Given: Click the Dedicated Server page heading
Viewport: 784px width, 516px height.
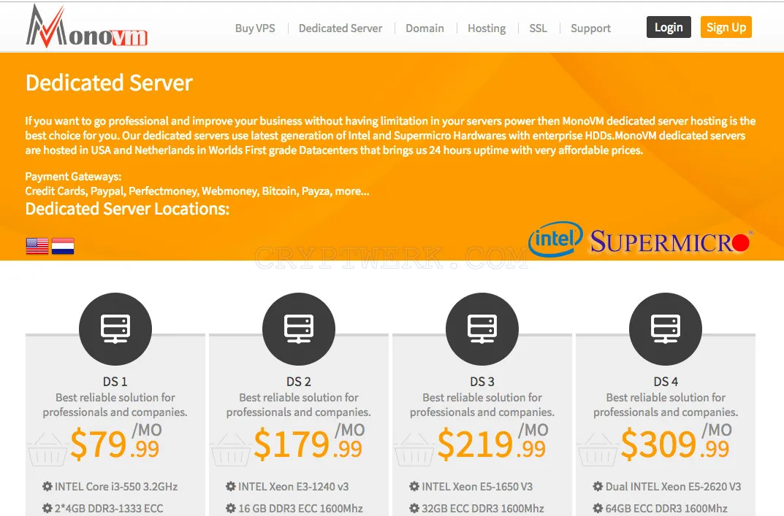Looking at the screenshot, I should [109, 83].
